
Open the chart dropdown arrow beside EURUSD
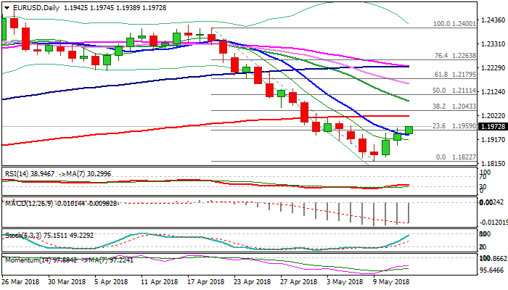(4, 7)
